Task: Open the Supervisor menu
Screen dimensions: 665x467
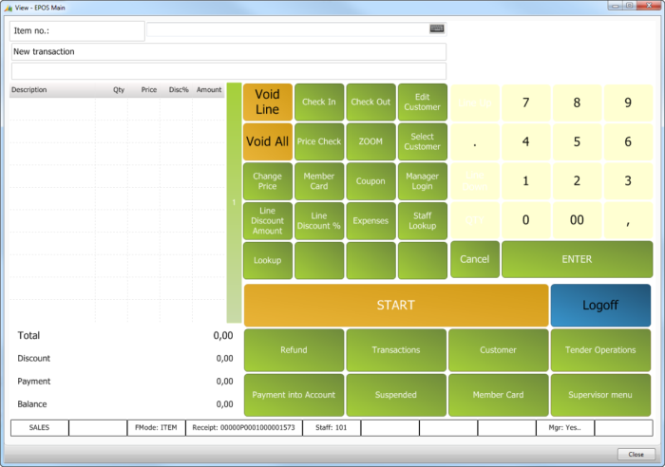Action: click(x=600, y=395)
